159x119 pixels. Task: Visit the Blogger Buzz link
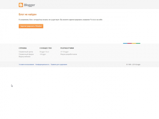click(44, 52)
